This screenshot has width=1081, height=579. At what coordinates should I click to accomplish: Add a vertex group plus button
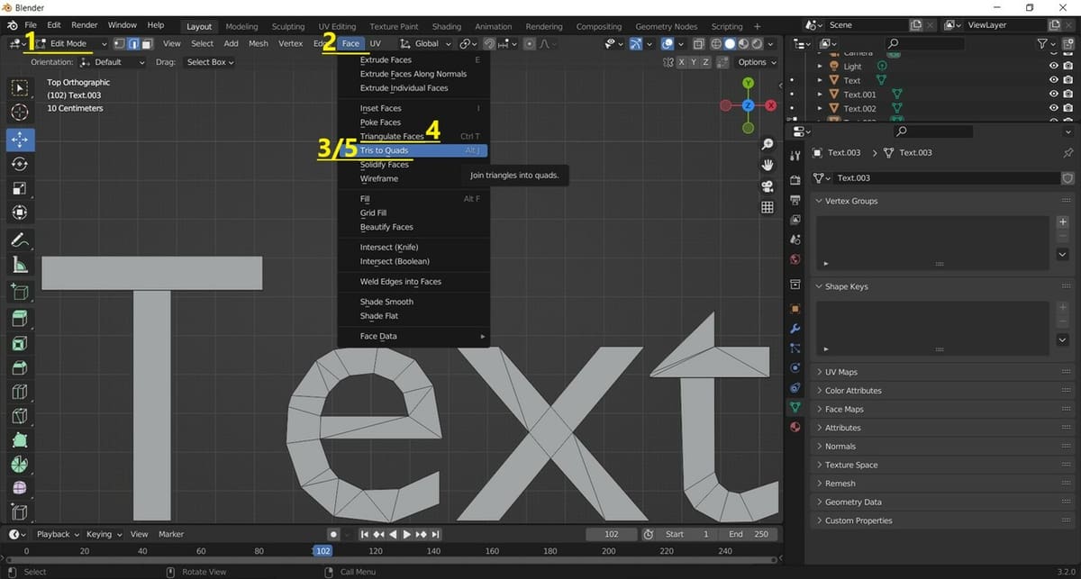point(1063,222)
